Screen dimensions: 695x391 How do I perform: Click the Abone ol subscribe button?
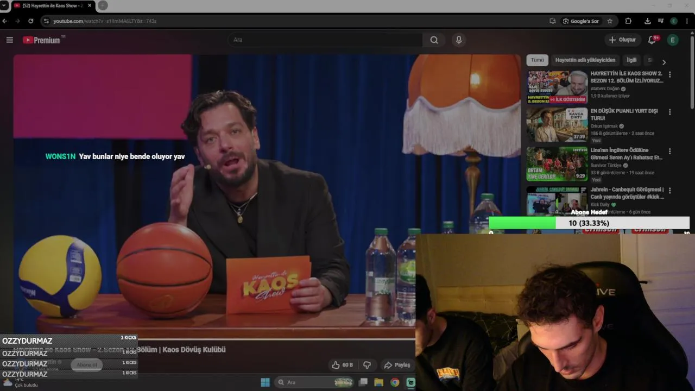[x=87, y=364]
